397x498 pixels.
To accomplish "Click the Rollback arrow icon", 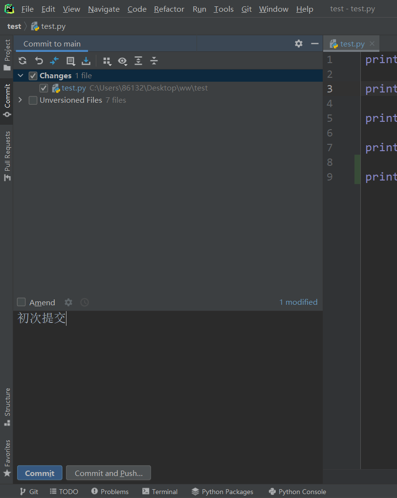I will tap(39, 61).
